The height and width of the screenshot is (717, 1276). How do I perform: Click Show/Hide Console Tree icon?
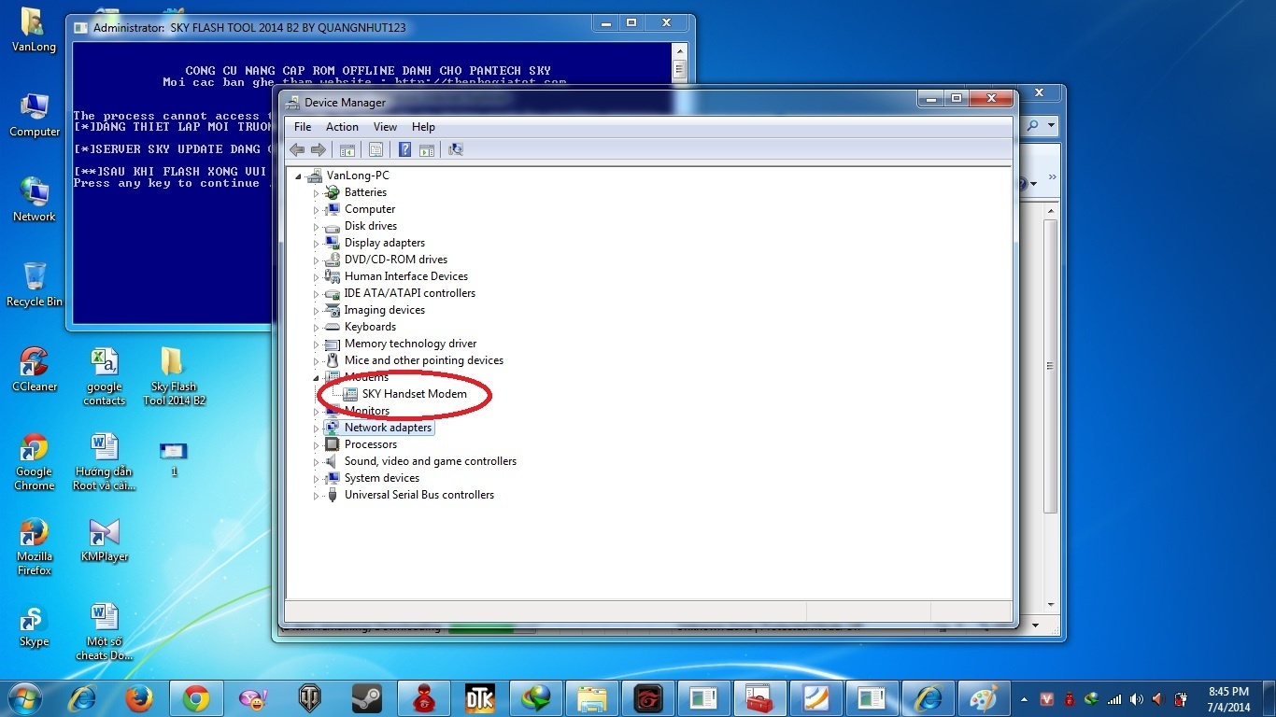[347, 149]
